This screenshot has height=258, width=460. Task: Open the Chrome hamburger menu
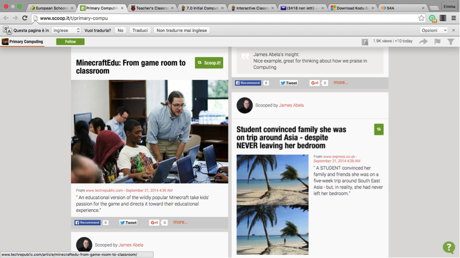[454, 18]
